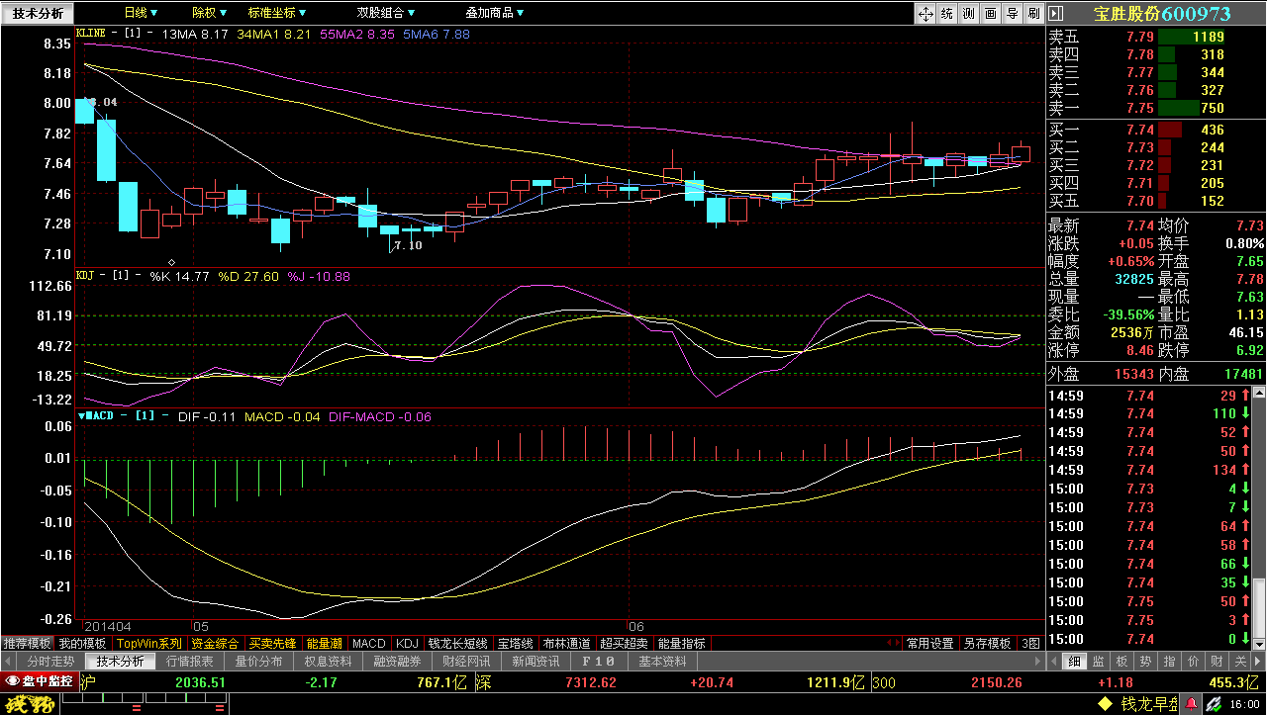Screen dimensions: 1267x715
Task: Click the small diamond marker under candles
Action: 173,262
